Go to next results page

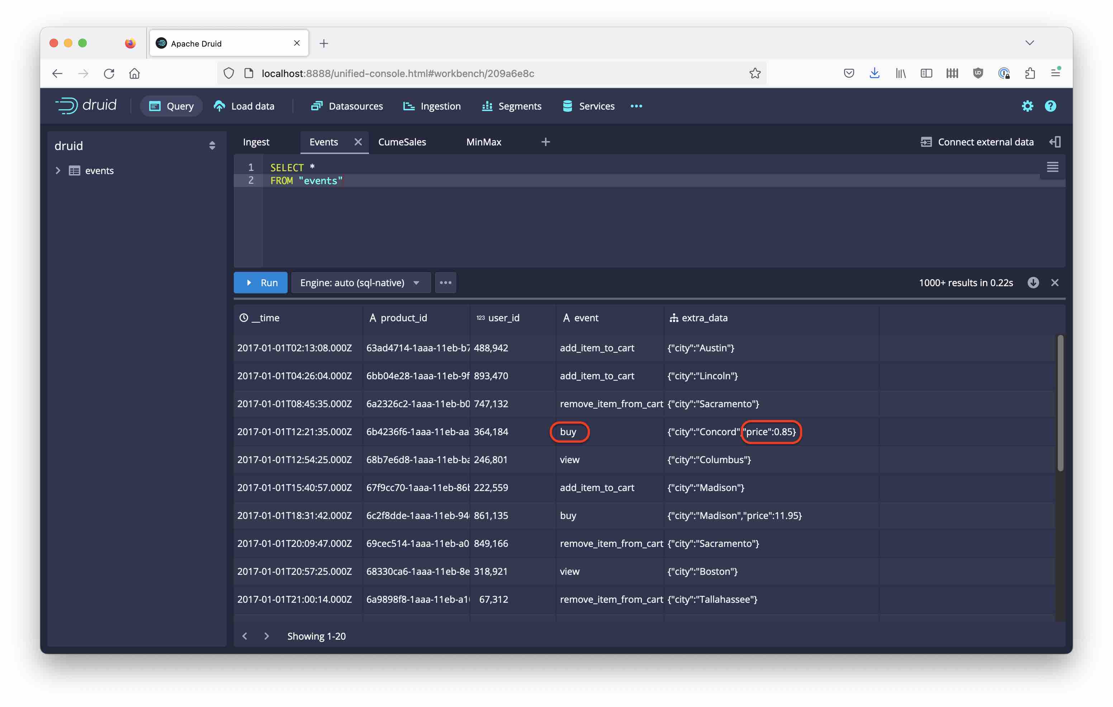click(267, 636)
